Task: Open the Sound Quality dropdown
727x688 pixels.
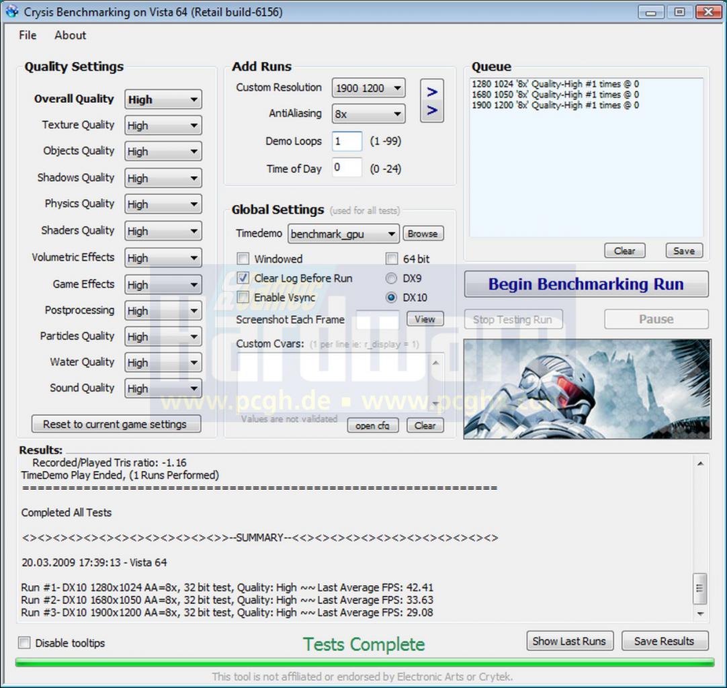Action: click(x=163, y=388)
